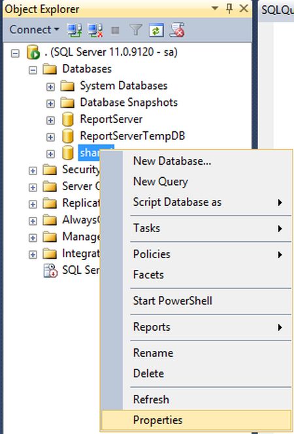
Task: Toggle Object Explorer auto-hide pin
Action: 229,8
